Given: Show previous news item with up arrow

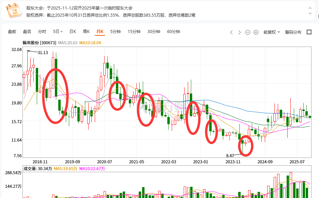Looking at the screenshot, I should [310, 8].
